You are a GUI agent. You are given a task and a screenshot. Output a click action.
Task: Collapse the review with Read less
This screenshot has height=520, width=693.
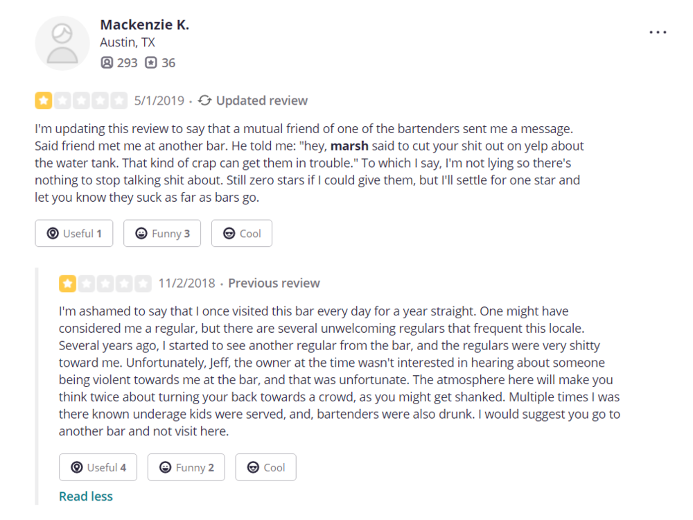coord(86,496)
